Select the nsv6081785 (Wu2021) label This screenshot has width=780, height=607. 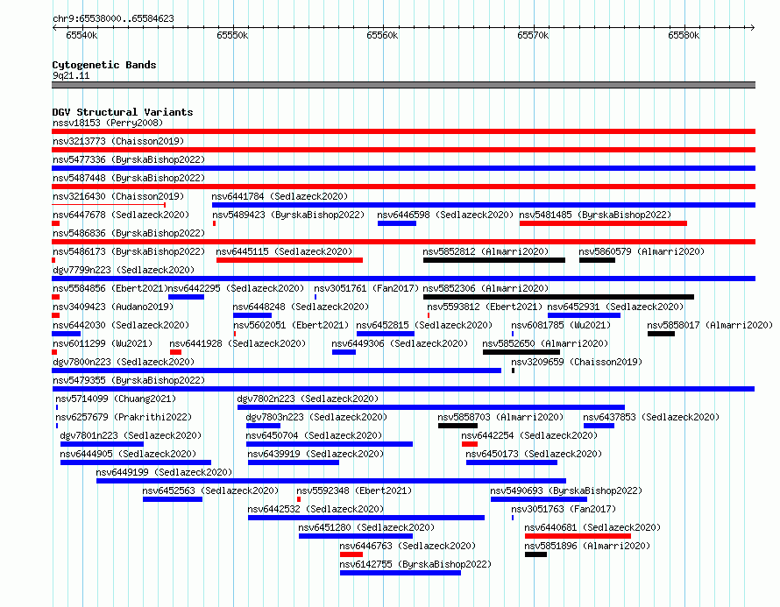(561, 325)
